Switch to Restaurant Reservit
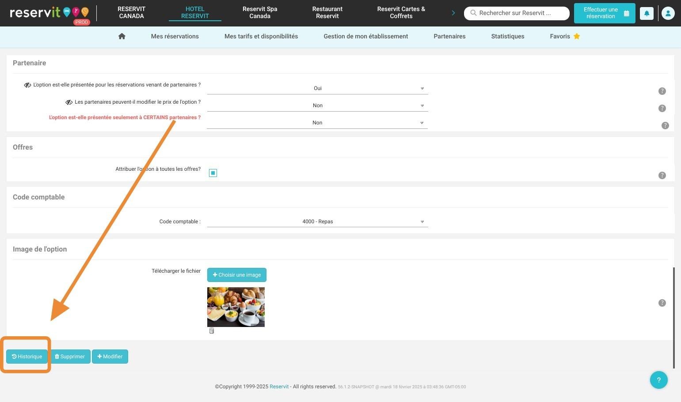 pyautogui.click(x=327, y=12)
